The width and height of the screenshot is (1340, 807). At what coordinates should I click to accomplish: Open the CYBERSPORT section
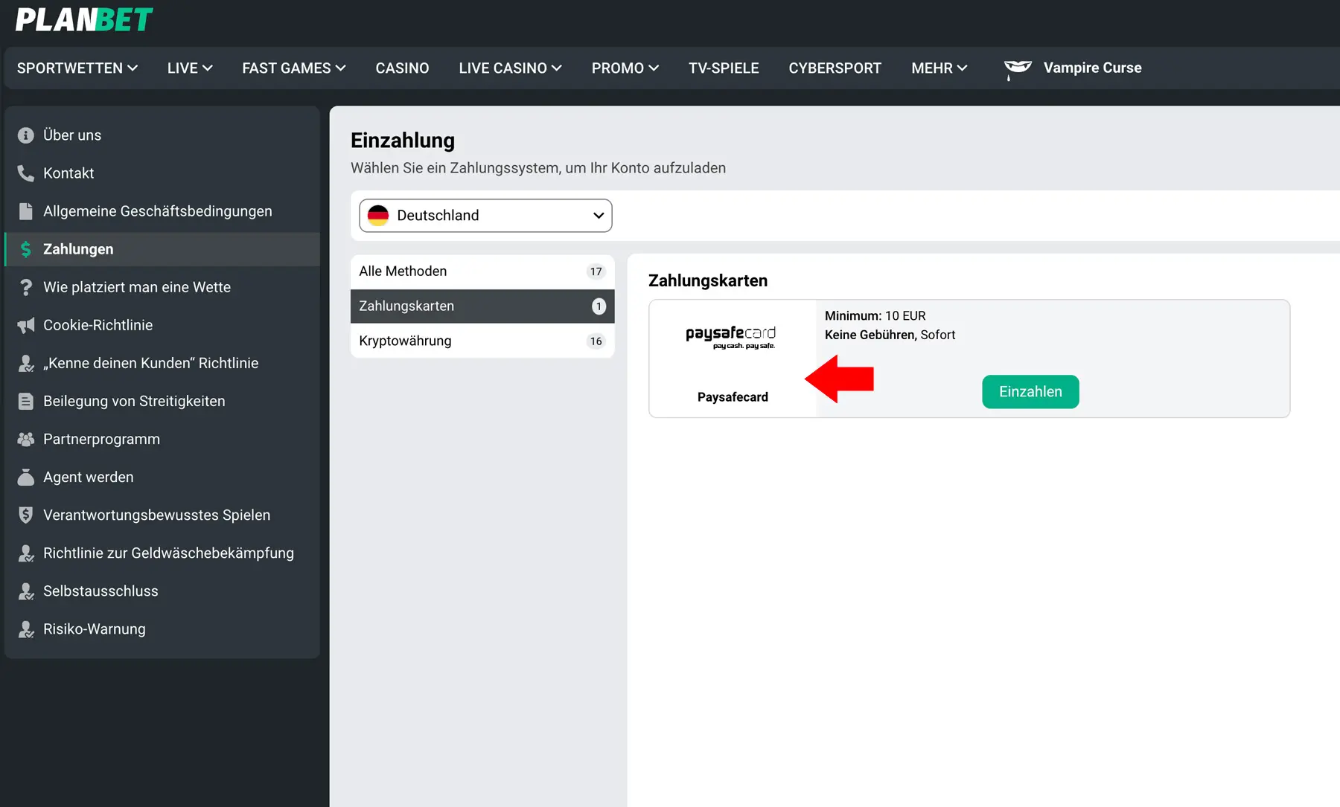pos(835,68)
